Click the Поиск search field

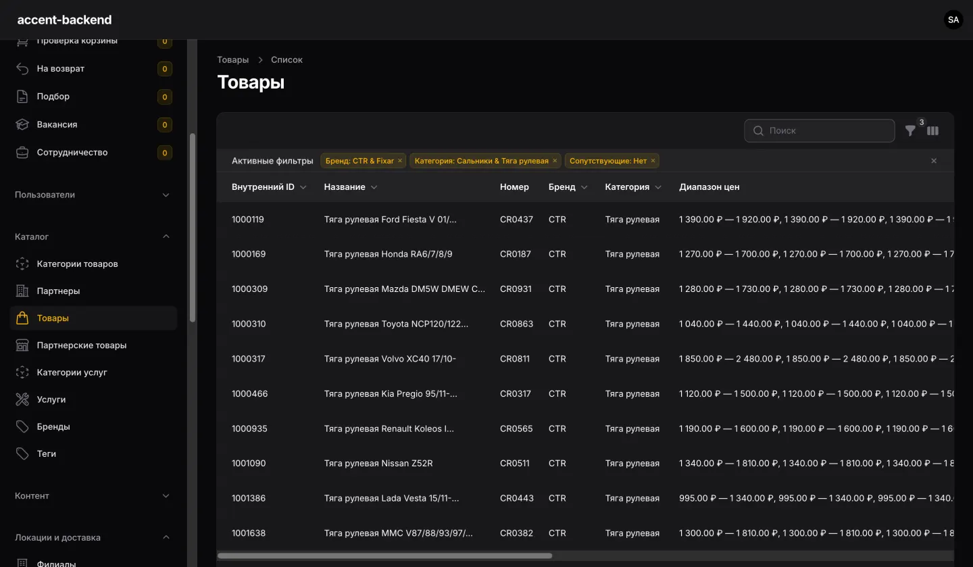[820, 131]
